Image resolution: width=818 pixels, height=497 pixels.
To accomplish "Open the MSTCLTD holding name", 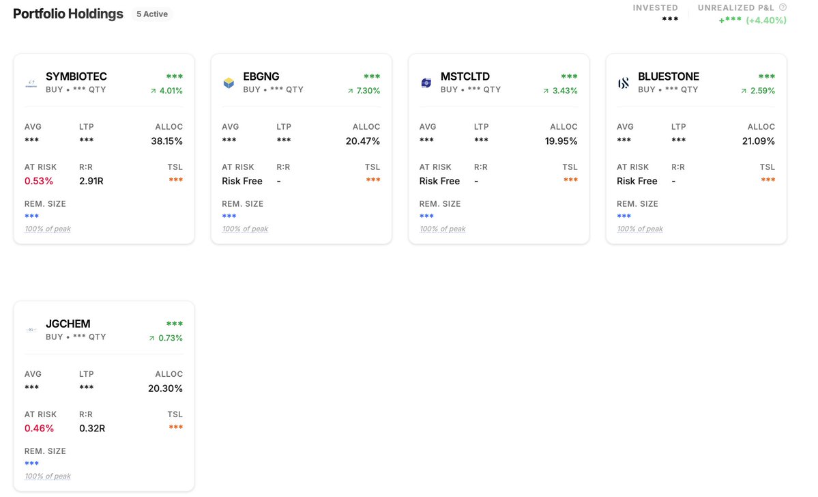I will 465,76.
